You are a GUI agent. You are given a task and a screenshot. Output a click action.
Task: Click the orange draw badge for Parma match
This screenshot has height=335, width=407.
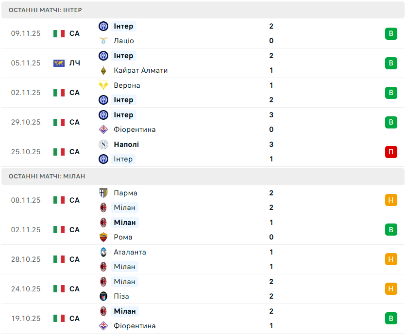click(391, 200)
